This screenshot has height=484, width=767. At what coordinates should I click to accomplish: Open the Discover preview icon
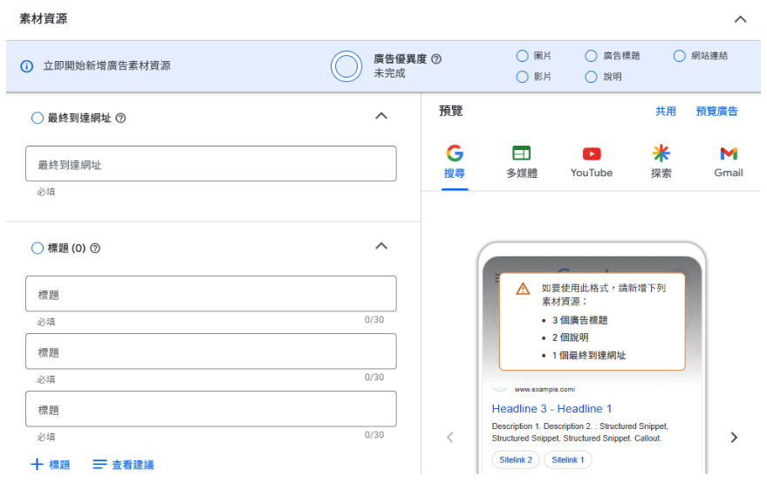[661, 153]
